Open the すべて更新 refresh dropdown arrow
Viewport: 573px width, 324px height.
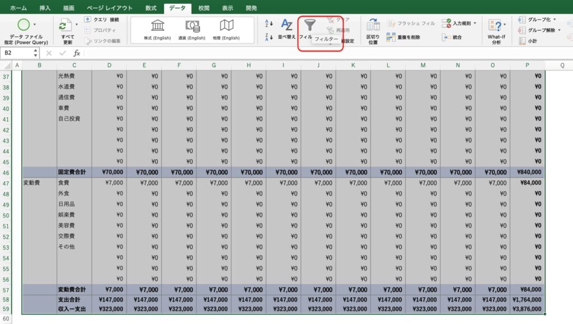(x=77, y=25)
